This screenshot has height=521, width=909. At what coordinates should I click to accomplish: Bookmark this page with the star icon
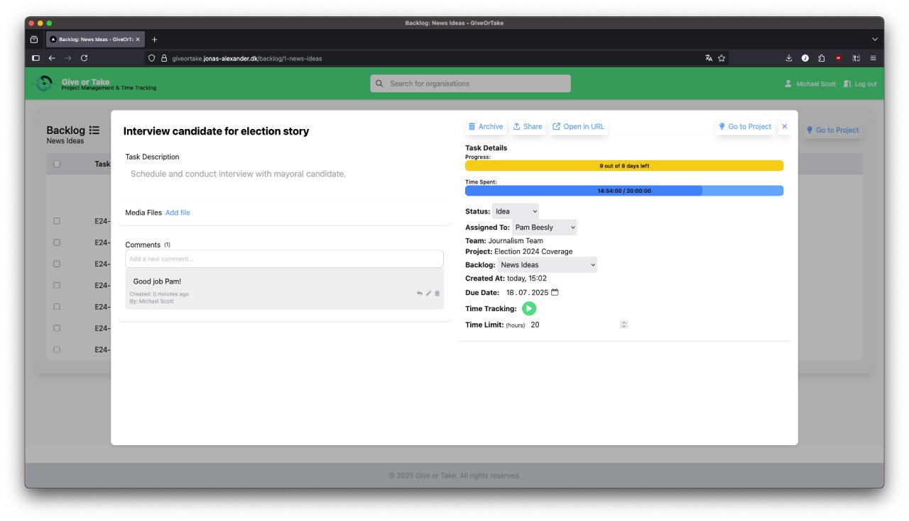pyautogui.click(x=722, y=58)
